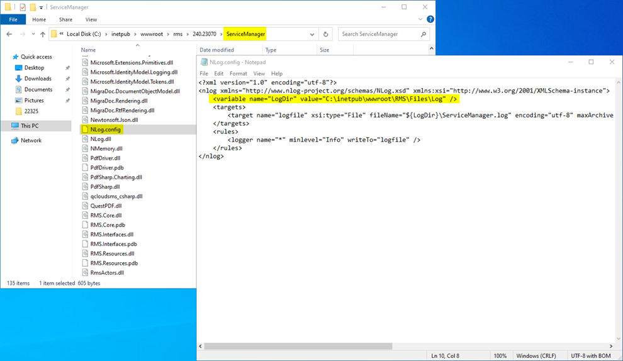Open the Explorer View tab
623x361 pixels.
[x=91, y=19]
